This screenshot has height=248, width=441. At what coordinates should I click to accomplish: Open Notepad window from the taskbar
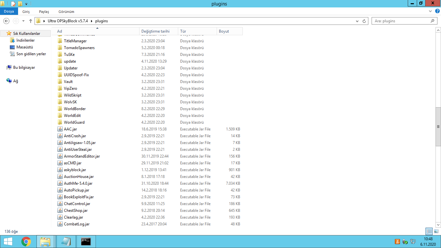click(x=66, y=242)
